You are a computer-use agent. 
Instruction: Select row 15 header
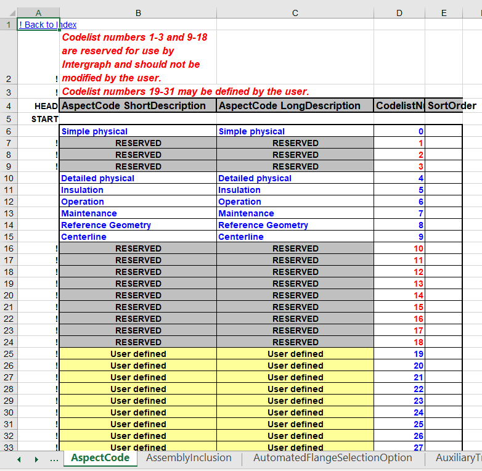(x=9, y=237)
